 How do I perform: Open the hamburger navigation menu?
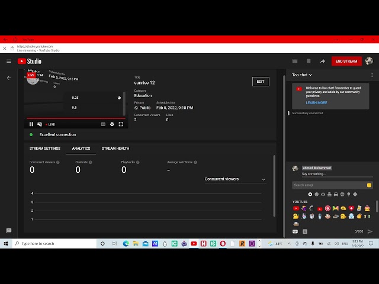pyautogui.click(x=9, y=61)
